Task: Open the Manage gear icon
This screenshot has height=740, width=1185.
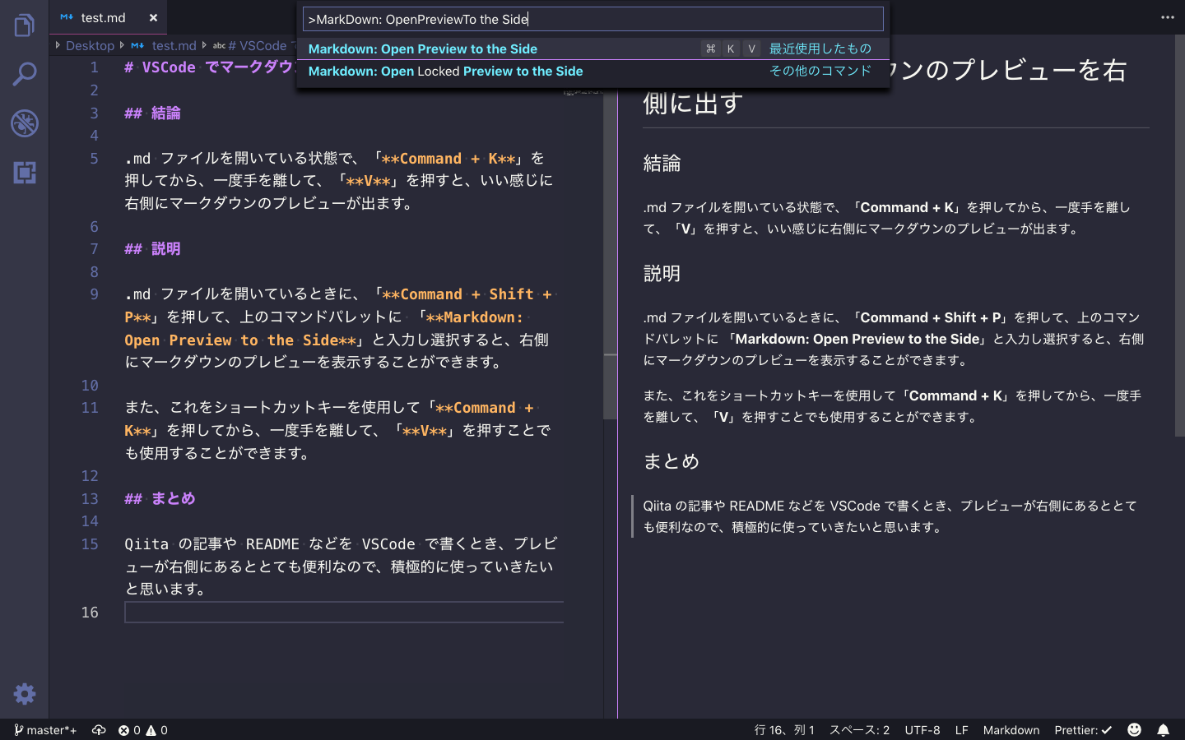Action: pos(24,694)
